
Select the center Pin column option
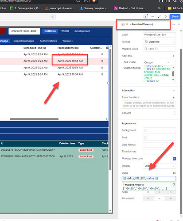point(160,198)
